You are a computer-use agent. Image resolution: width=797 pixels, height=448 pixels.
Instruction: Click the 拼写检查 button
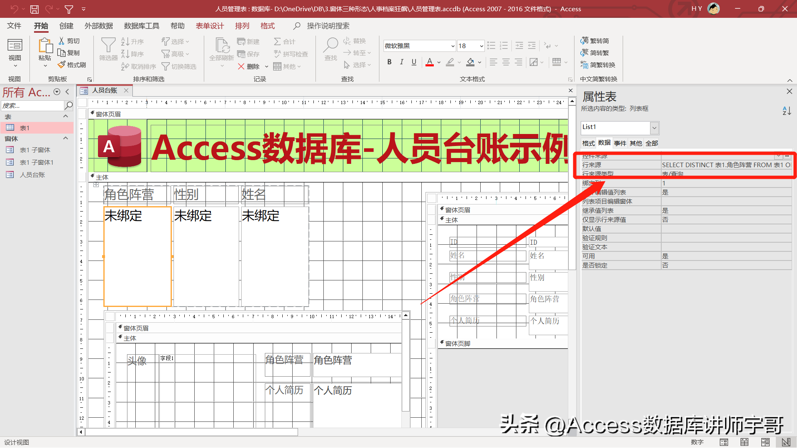point(291,54)
